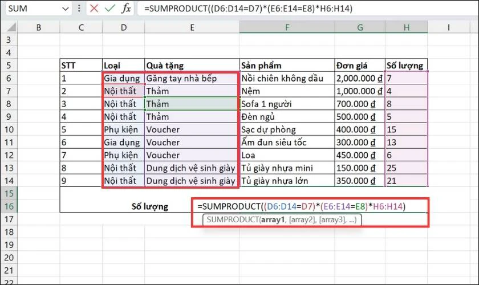Screen dimensions: 479x285
Task: Click the Dung dịch vệ sinh giày cell row 13
Action: [192, 168]
